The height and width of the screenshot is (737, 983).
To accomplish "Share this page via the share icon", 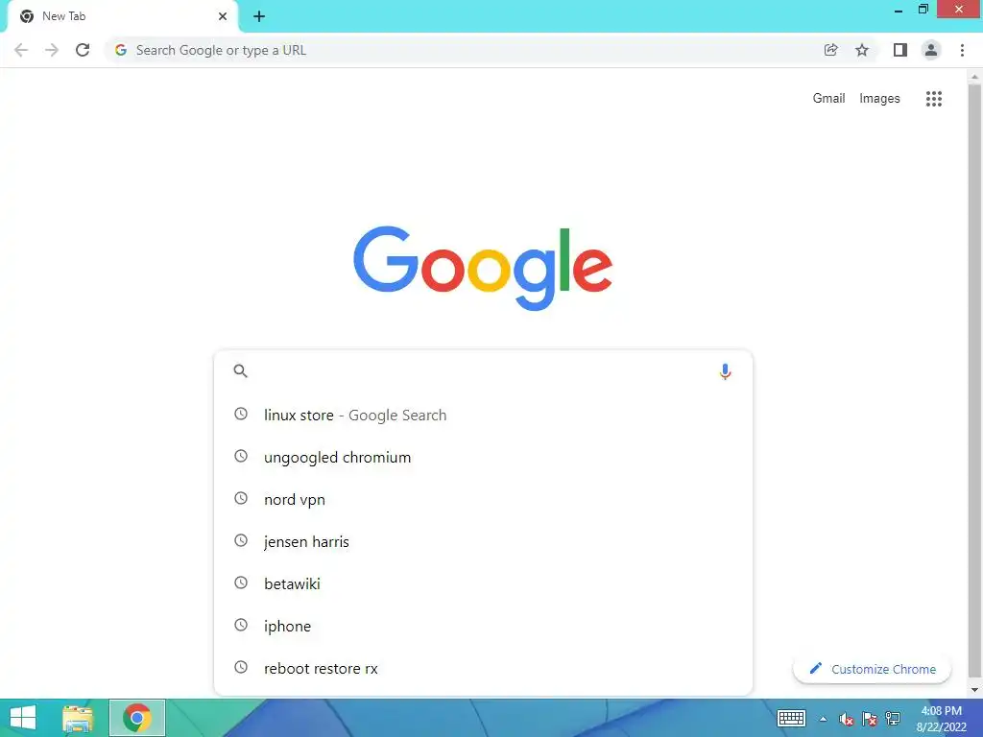I will click(830, 50).
